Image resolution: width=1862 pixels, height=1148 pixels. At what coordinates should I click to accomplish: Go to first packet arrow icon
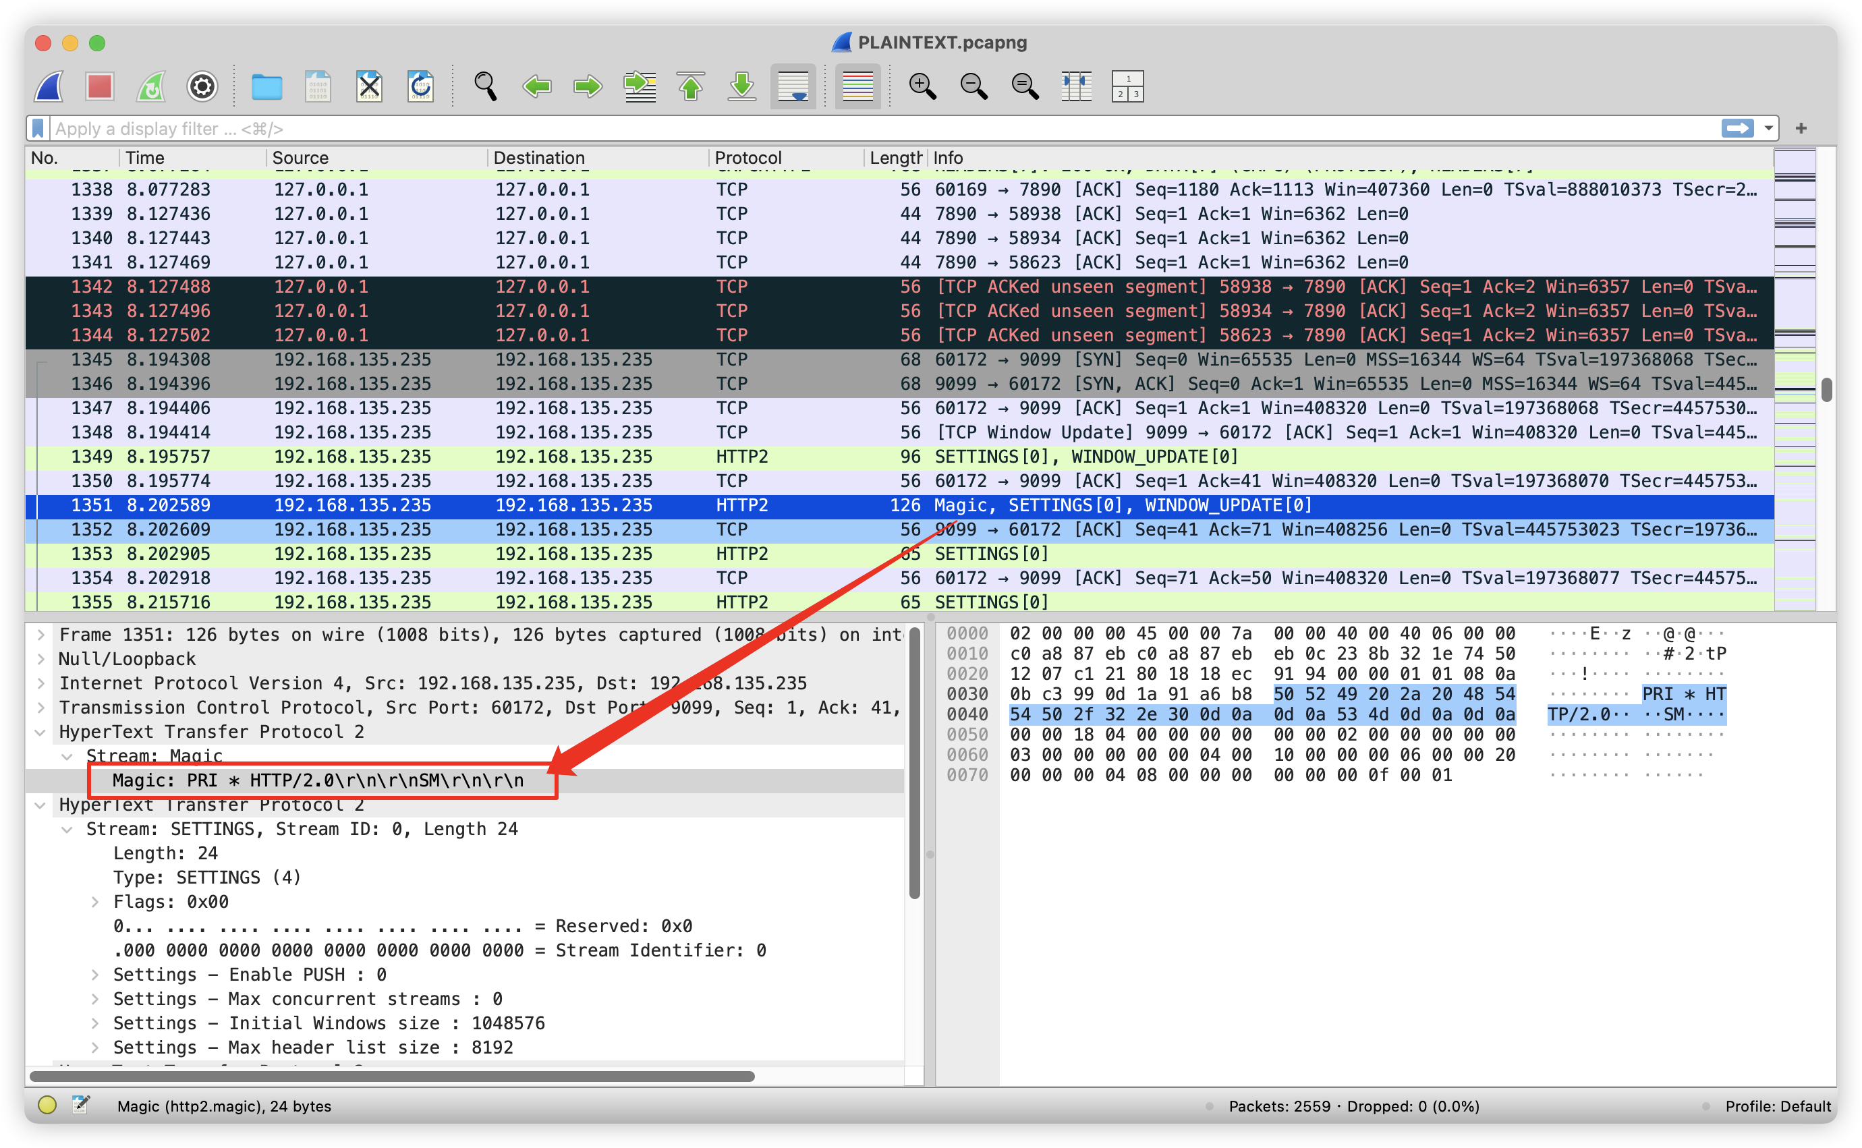(x=690, y=86)
